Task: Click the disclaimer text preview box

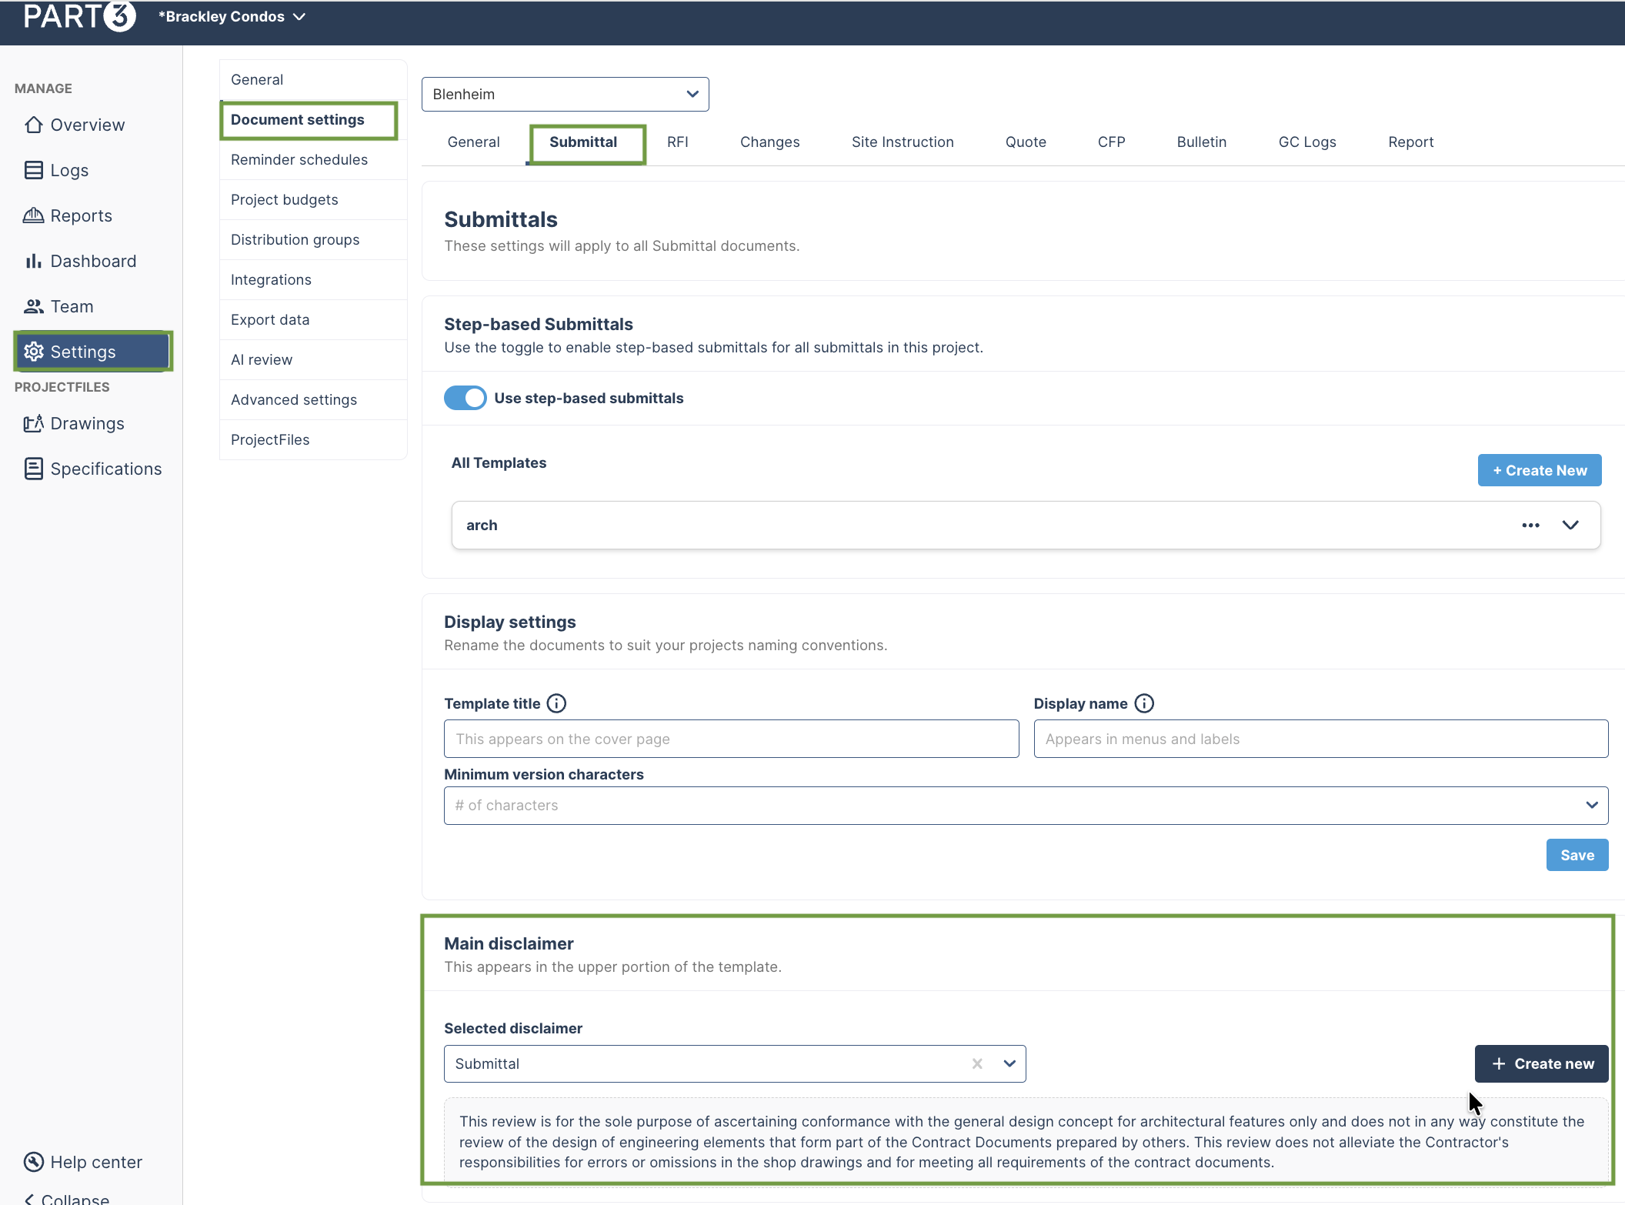Action: 1026,1142
